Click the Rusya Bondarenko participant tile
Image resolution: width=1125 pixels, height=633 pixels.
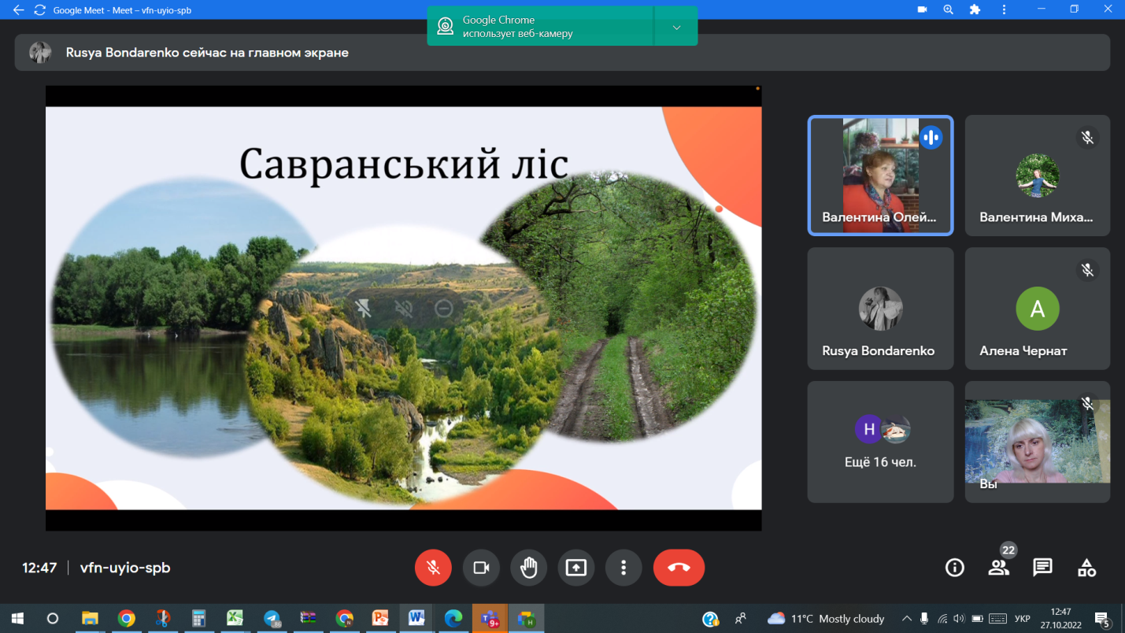[880, 309]
